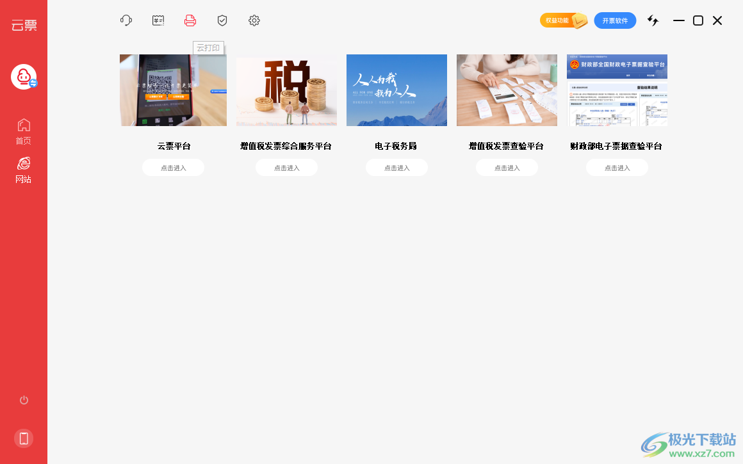The height and width of the screenshot is (464, 743).
Task: Click 点击进入 under 云票平台
Action: click(x=174, y=168)
